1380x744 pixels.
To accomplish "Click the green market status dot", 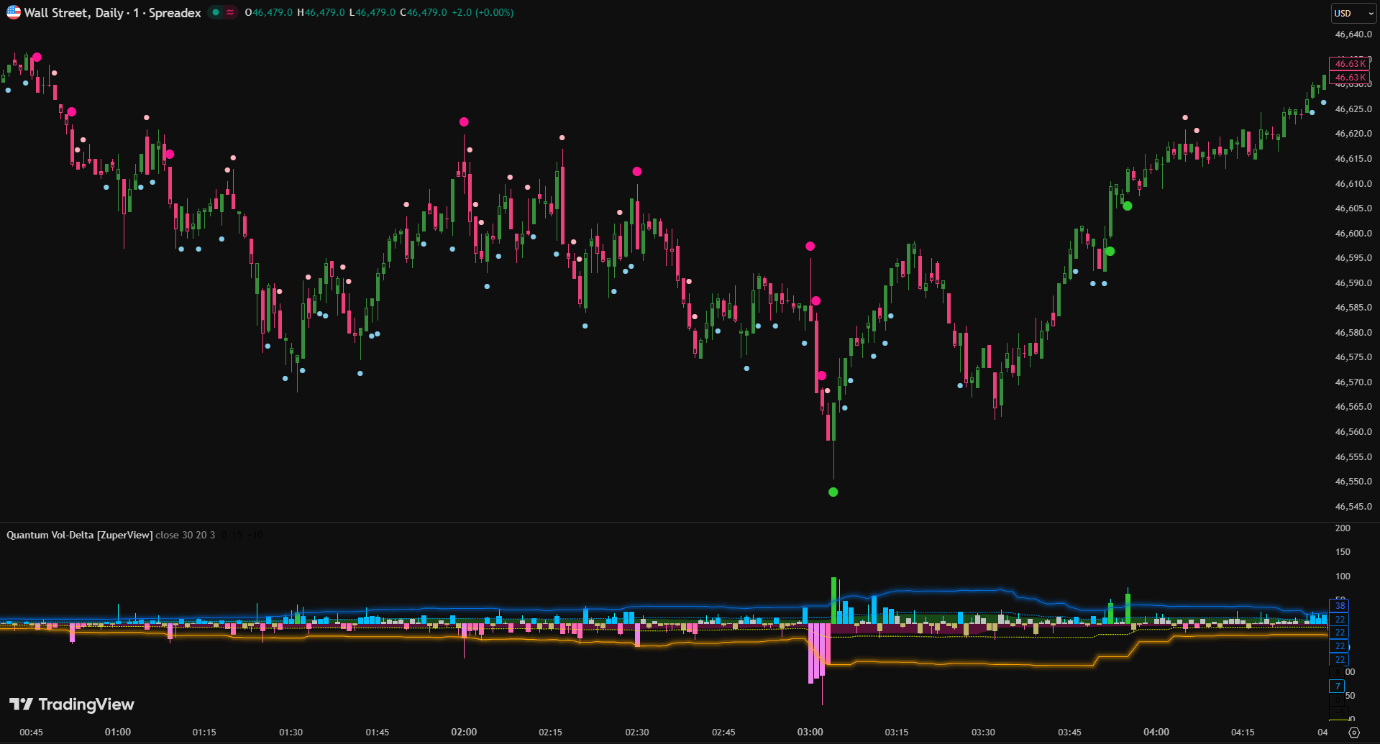I will click(x=216, y=12).
